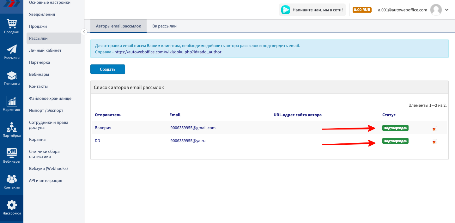Click the user profile avatar

436,10
